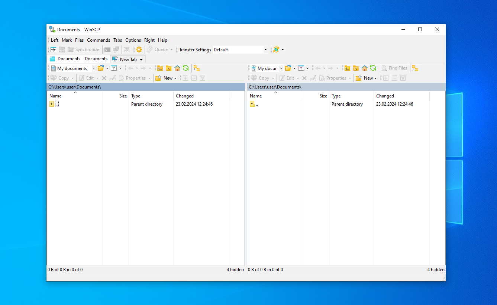Navigate to parent directory in left panel
The width and height of the screenshot is (497, 305).
(160, 68)
